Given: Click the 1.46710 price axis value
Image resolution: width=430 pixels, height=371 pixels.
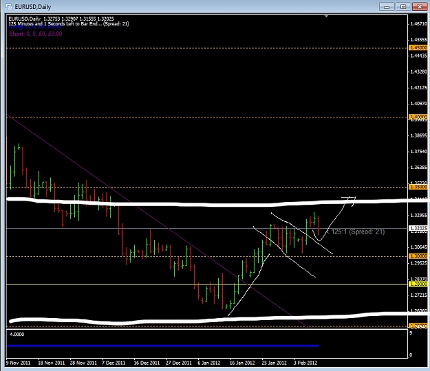Looking at the screenshot, I should pyautogui.click(x=418, y=24).
